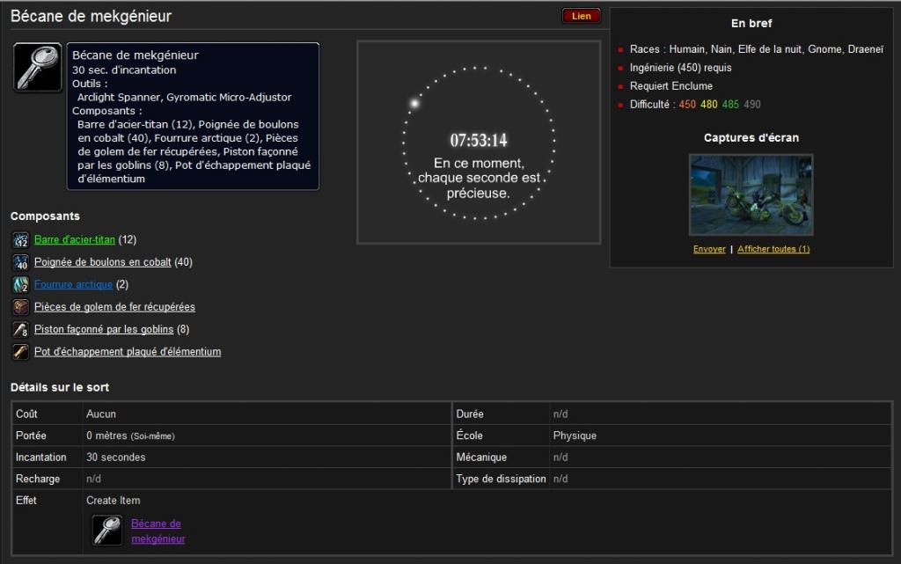Click the Mécanique row label
Viewport: 901px width, 564px height.
point(481,458)
